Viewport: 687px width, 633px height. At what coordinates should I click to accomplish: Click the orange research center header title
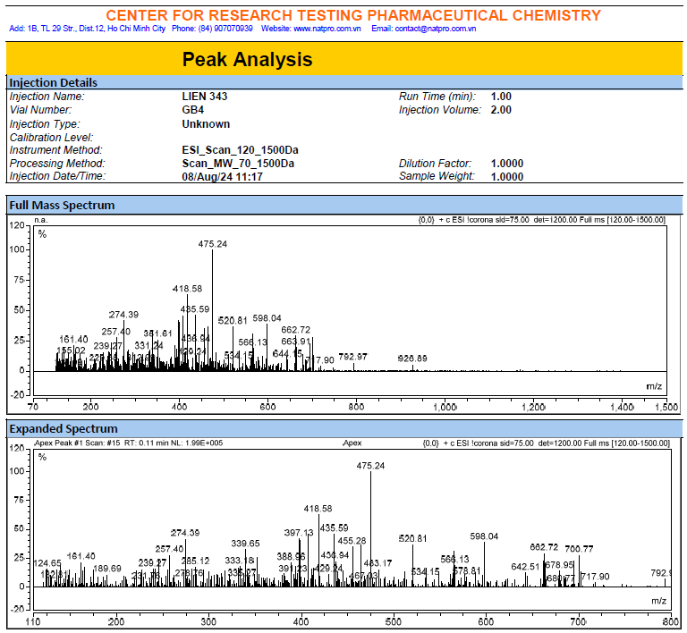point(353,15)
